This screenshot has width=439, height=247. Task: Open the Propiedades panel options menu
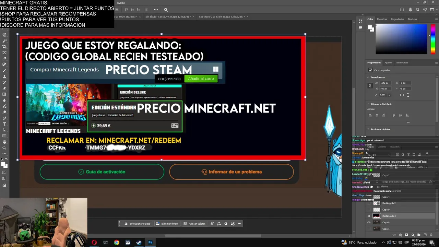436,63
